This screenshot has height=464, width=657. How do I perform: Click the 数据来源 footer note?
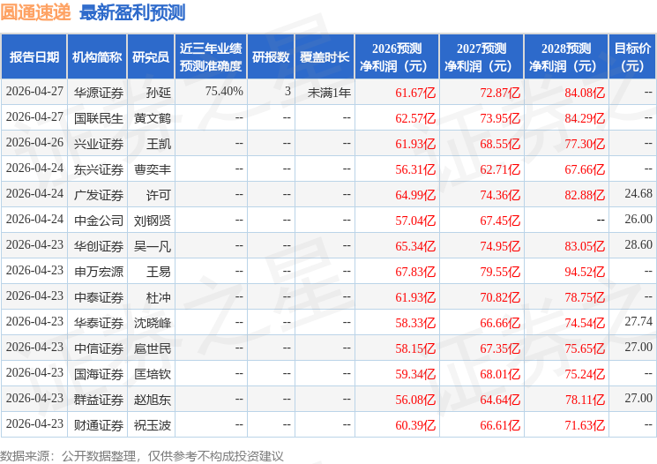[142, 455]
